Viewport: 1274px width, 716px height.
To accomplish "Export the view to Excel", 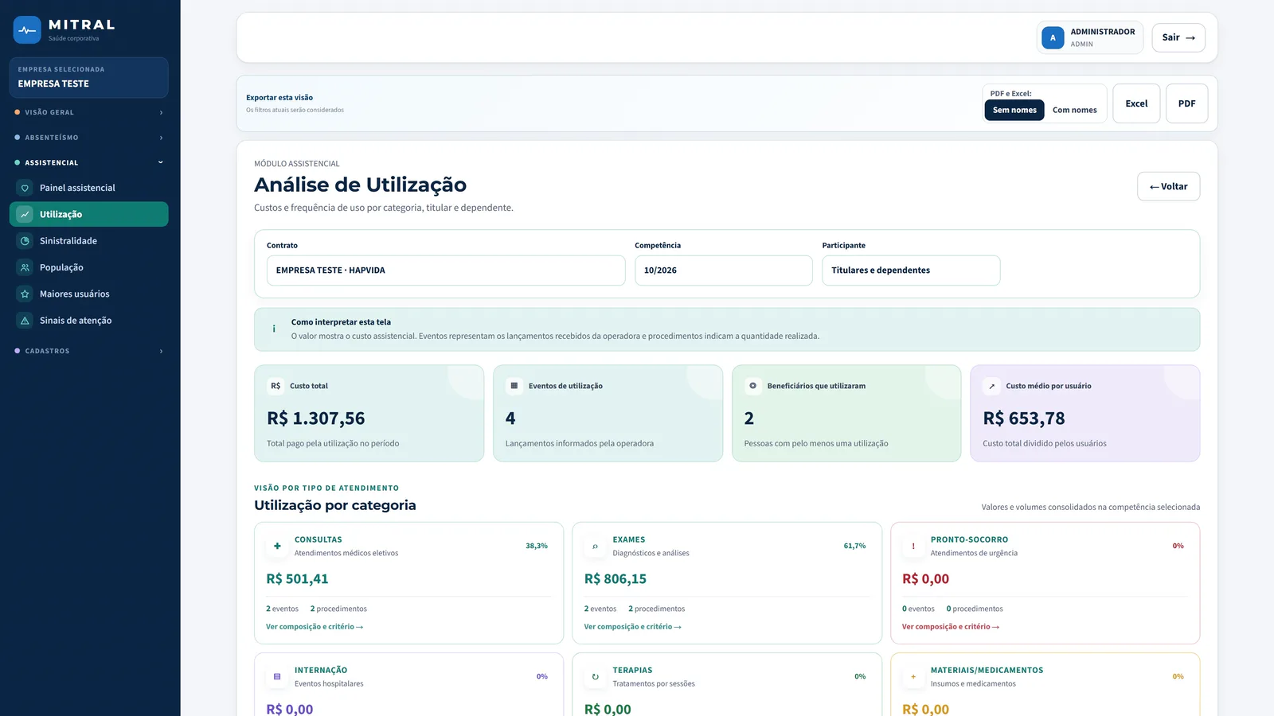I will point(1136,103).
